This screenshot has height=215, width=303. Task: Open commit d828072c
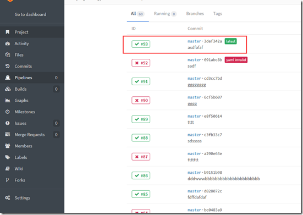click(x=213, y=191)
